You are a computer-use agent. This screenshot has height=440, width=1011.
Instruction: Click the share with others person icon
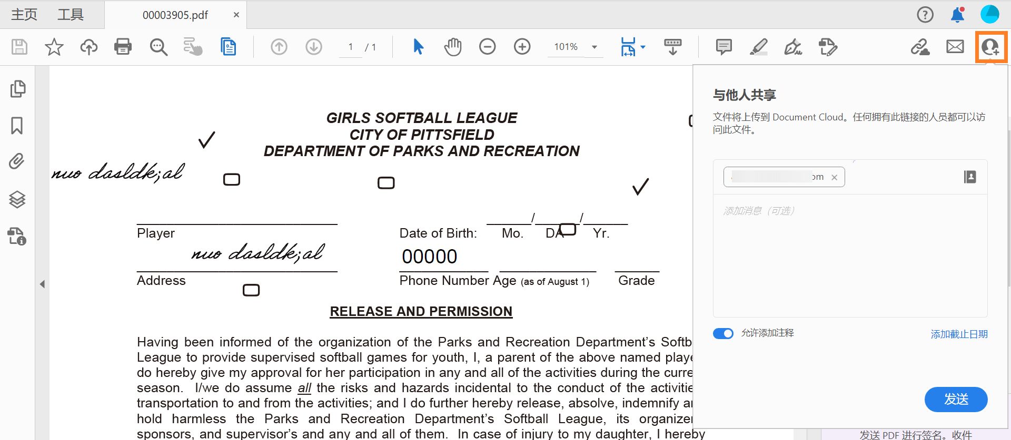point(990,47)
